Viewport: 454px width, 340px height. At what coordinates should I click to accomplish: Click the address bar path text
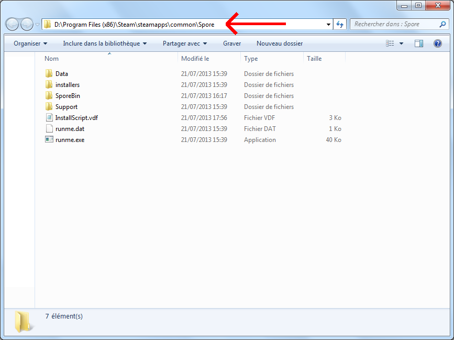point(135,25)
